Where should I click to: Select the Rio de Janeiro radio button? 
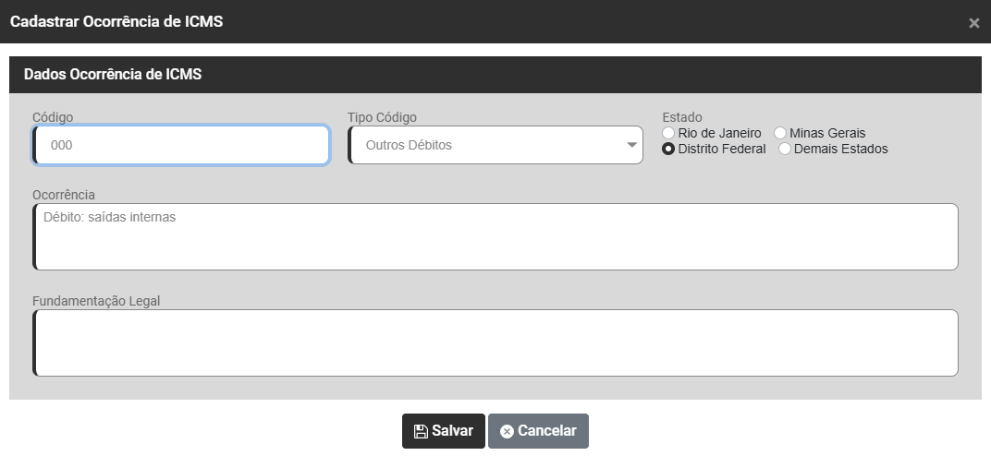tap(668, 133)
